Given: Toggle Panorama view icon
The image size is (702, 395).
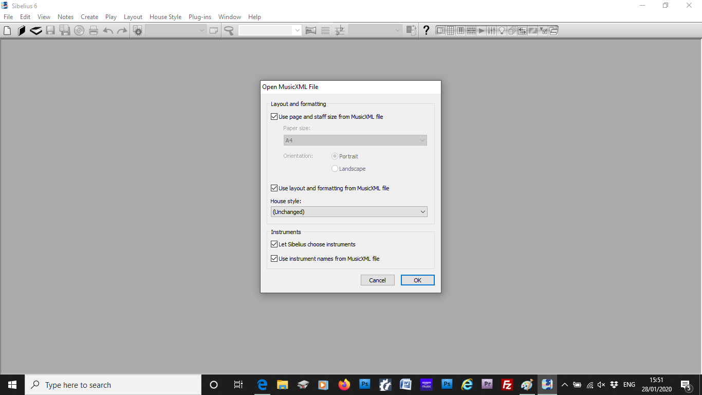Looking at the screenshot, I should [311, 30].
